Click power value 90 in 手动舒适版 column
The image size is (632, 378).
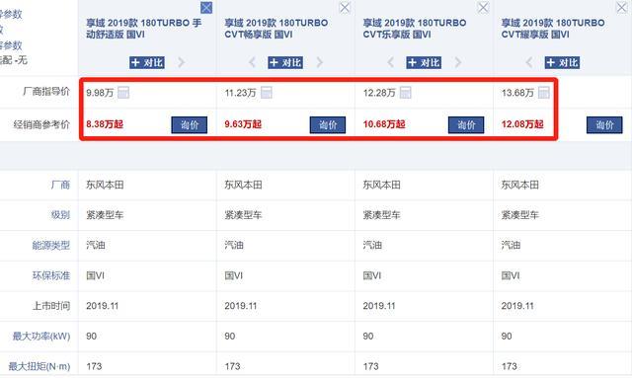click(x=92, y=337)
